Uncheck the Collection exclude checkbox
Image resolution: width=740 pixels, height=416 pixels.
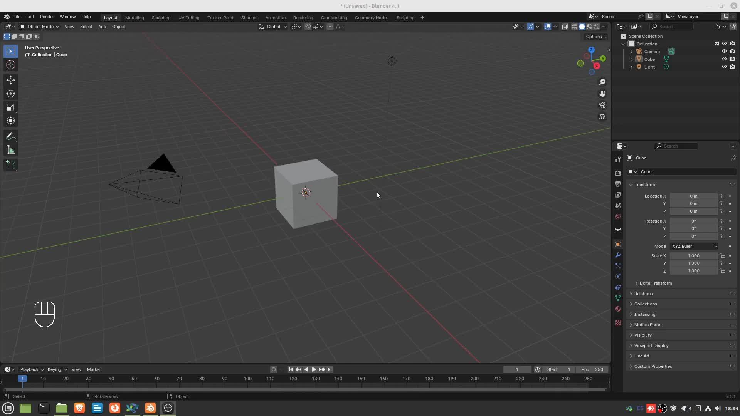pos(717,44)
